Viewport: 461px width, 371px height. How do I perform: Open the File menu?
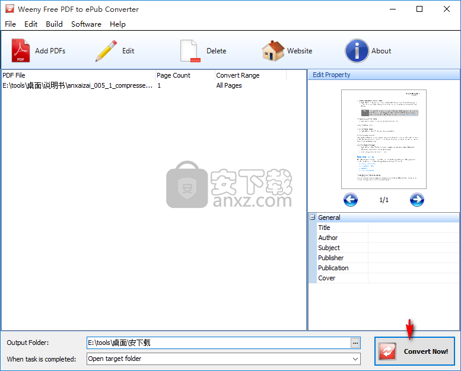(10, 24)
